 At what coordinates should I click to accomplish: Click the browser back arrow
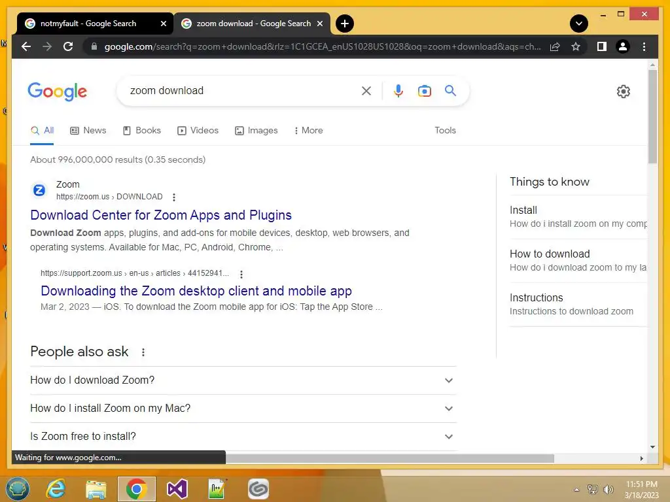(x=26, y=46)
